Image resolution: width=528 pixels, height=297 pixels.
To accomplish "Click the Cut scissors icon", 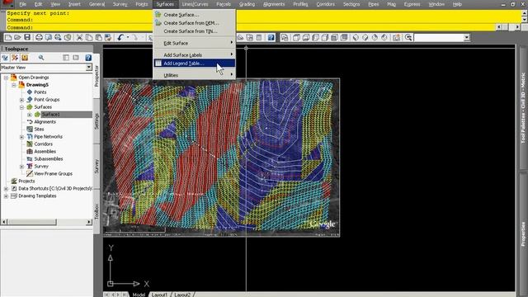I will pyautogui.click(x=79, y=37).
